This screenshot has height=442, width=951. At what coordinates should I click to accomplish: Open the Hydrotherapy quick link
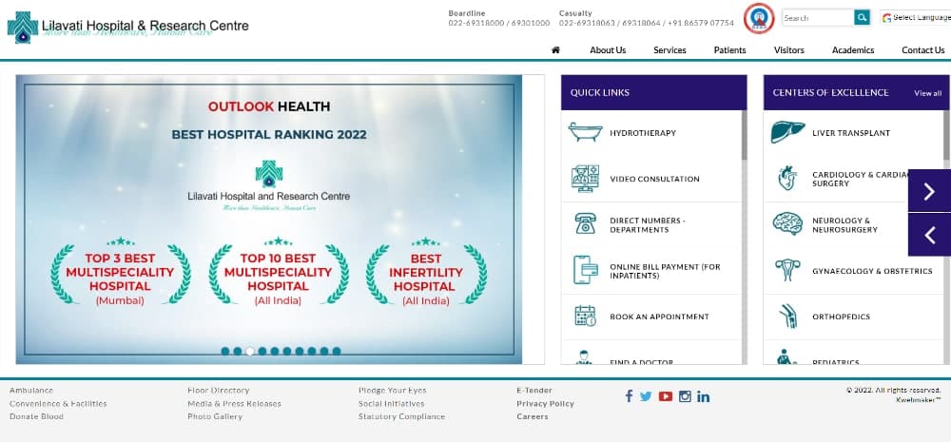coord(643,133)
